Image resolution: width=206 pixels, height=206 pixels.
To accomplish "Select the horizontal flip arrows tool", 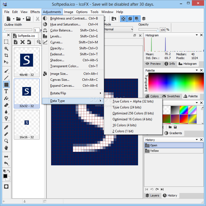I will (x=6, y=157).
